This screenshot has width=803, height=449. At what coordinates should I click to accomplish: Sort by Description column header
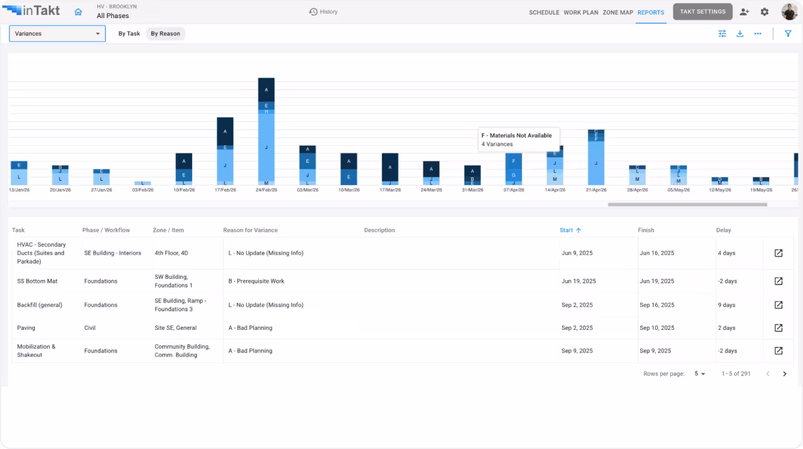pyautogui.click(x=379, y=230)
